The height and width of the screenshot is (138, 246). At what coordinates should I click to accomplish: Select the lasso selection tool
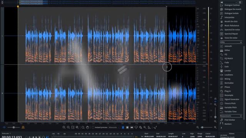pyautogui.click(x=136, y=128)
